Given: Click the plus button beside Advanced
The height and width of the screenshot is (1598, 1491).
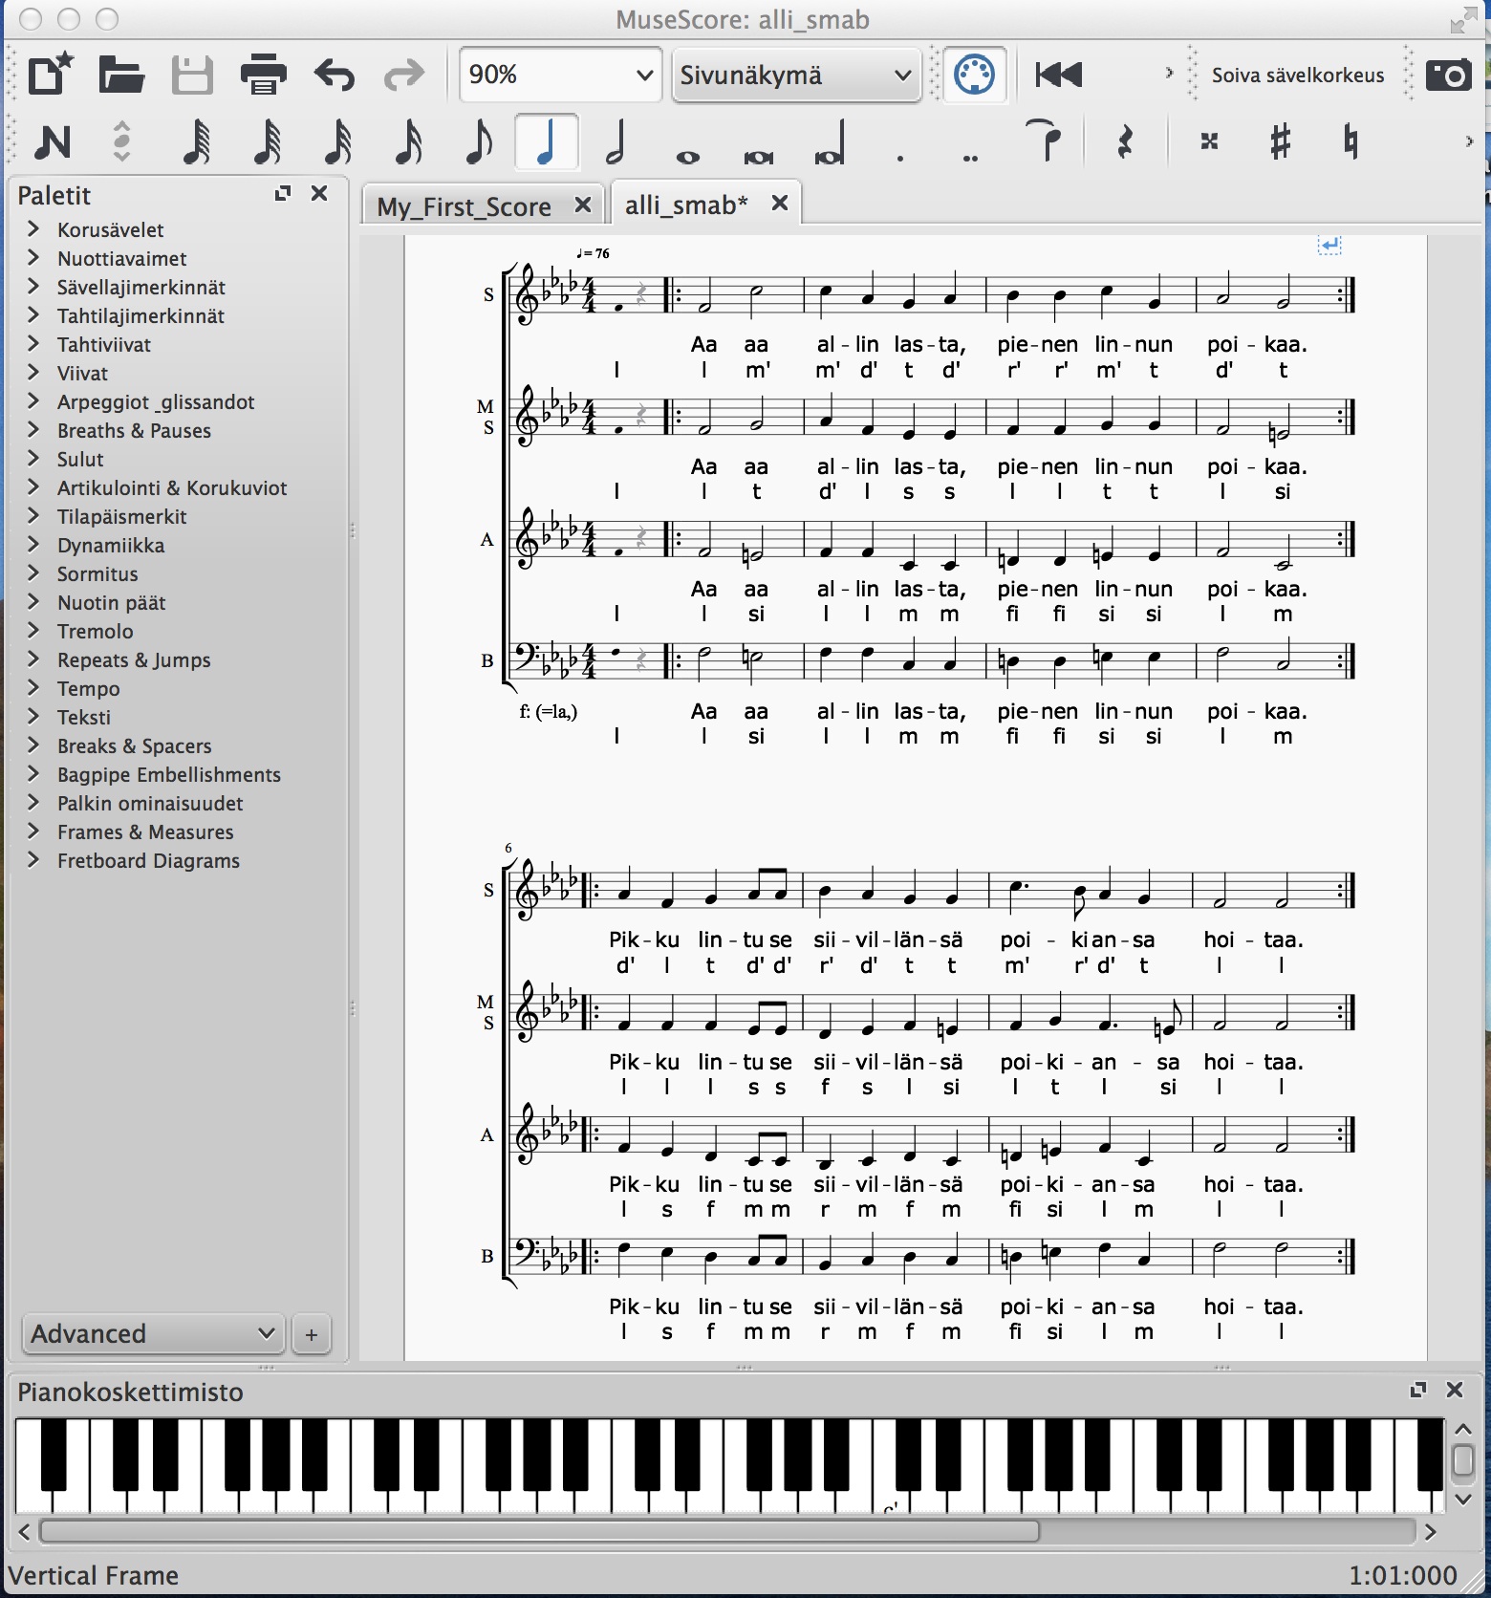Looking at the screenshot, I should coord(312,1334).
